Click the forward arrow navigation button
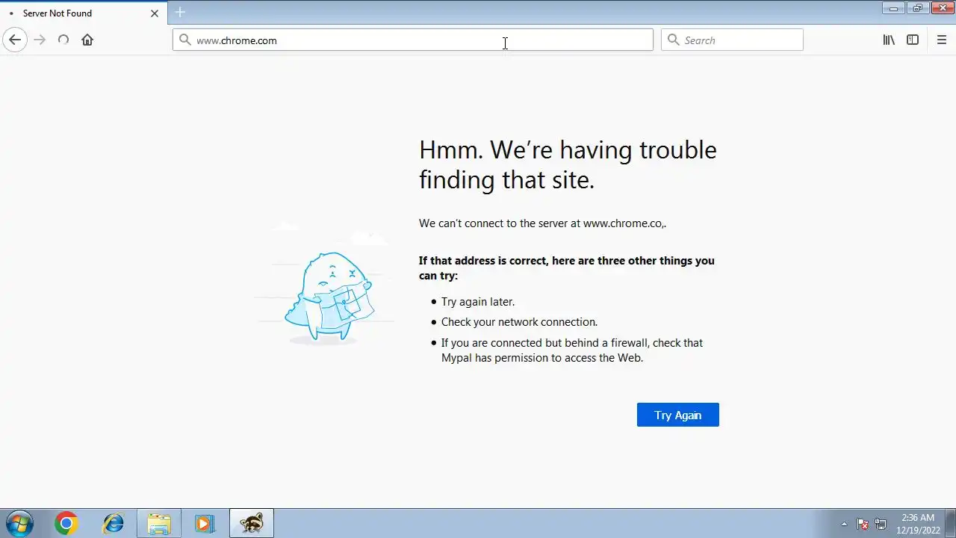 tap(40, 40)
